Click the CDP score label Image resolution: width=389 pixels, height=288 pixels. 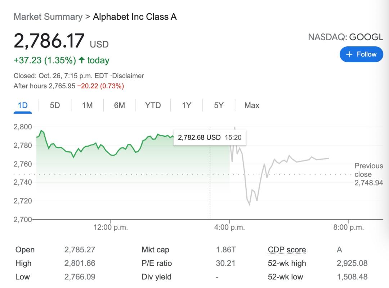pyautogui.click(x=287, y=250)
